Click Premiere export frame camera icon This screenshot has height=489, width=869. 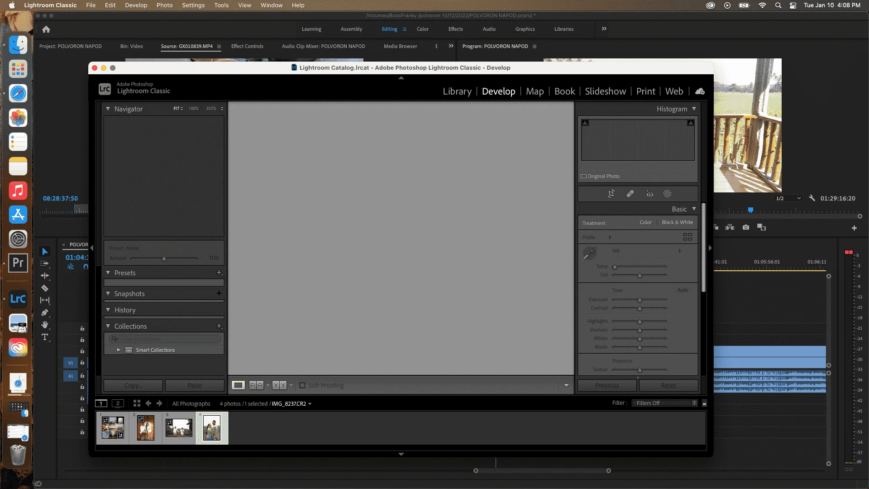(x=746, y=227)
